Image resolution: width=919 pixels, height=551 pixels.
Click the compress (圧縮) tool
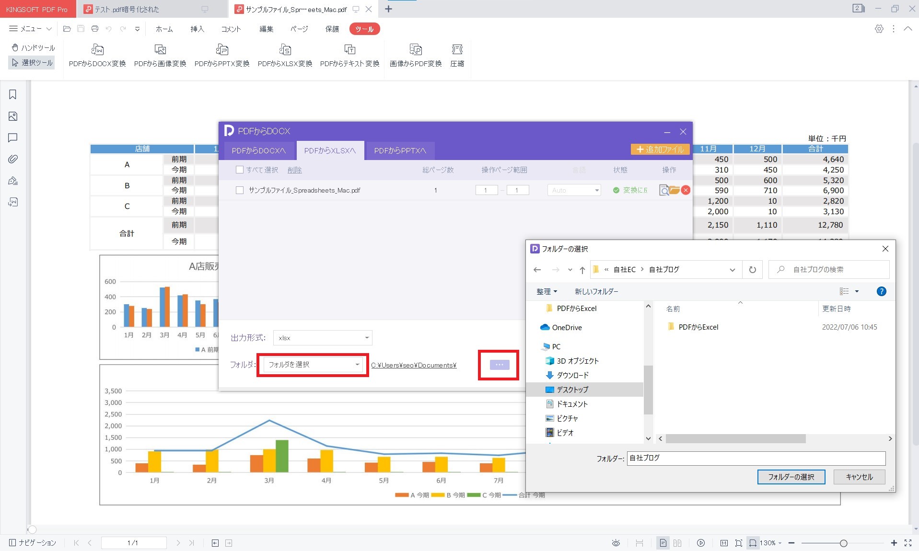[x=457, y=56]
